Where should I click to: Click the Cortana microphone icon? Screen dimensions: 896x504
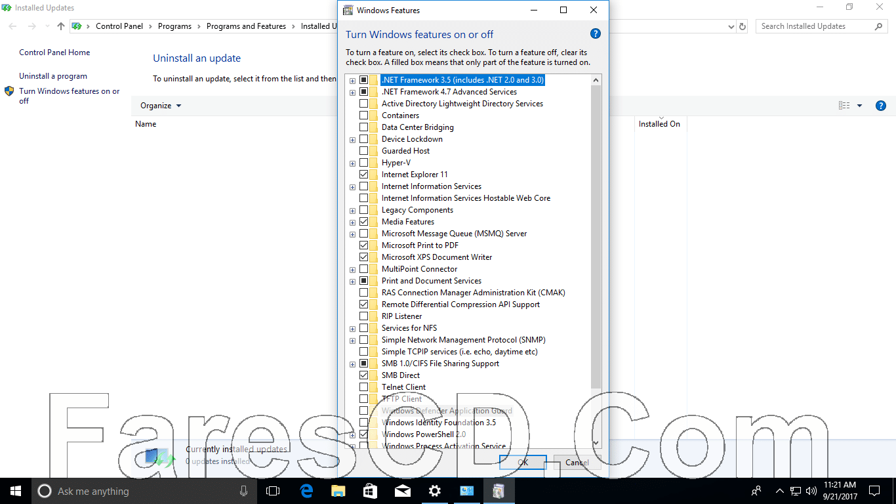click(x=244, y=491)
